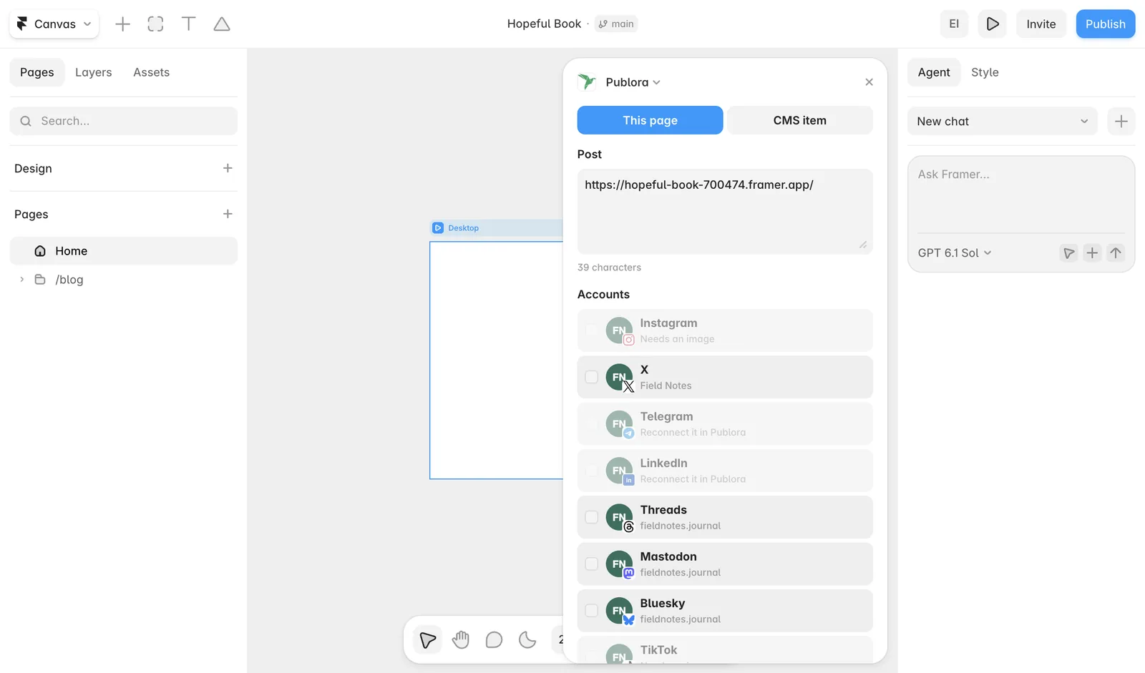
Task: Start a new chat with the plus button
Action: pyautogui.click(x=1121, y=122)
